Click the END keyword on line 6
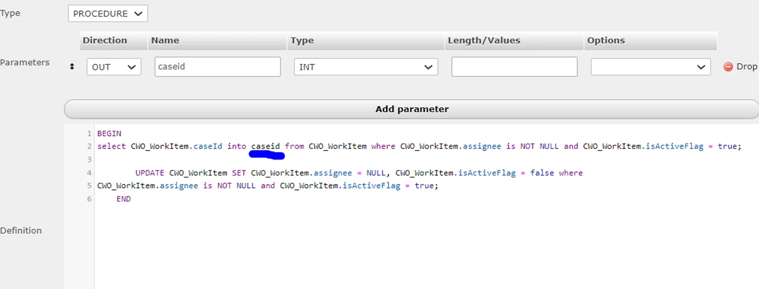Viewport: 759px width, 289px height. point(124,199)
